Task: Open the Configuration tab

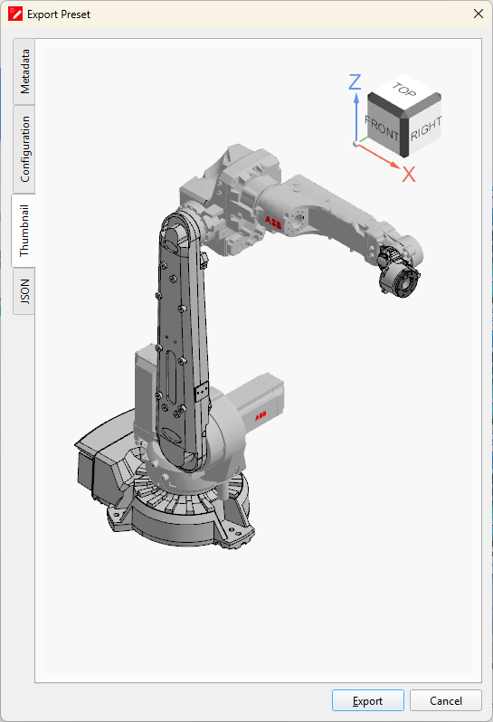Action: 24,148
